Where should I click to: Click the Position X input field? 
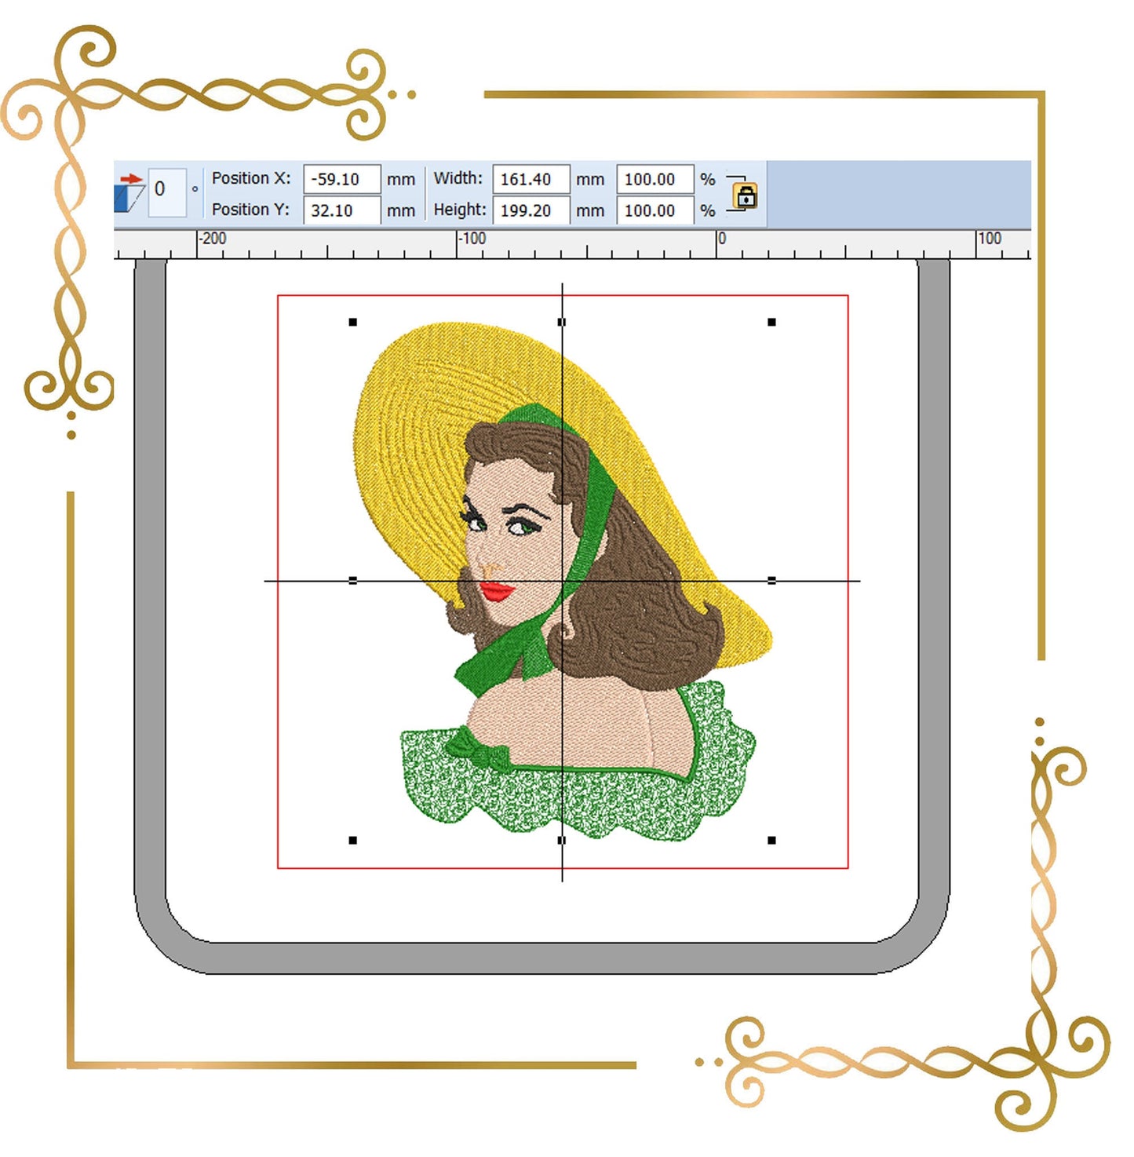341,179
